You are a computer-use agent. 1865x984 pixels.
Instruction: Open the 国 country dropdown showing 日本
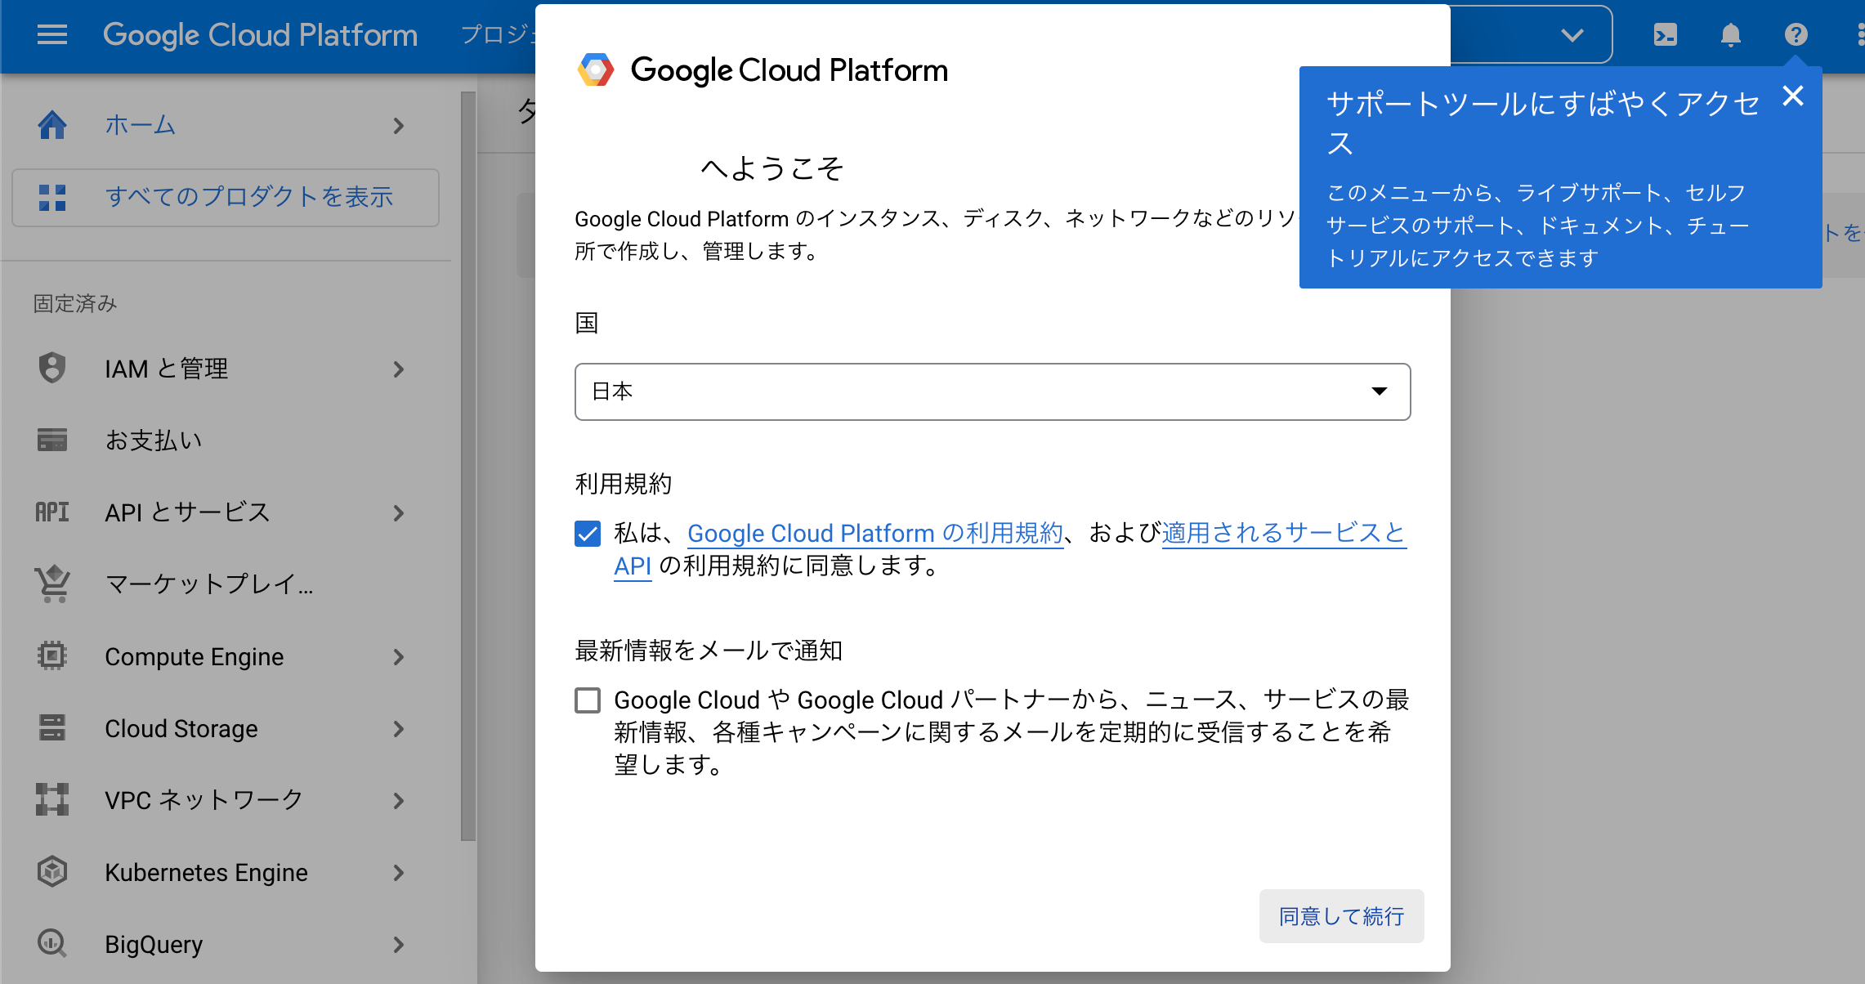(992, 391)
